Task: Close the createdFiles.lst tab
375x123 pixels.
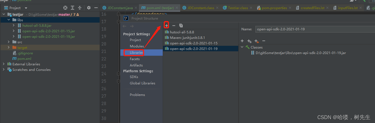Action: (x=328, y=8)
